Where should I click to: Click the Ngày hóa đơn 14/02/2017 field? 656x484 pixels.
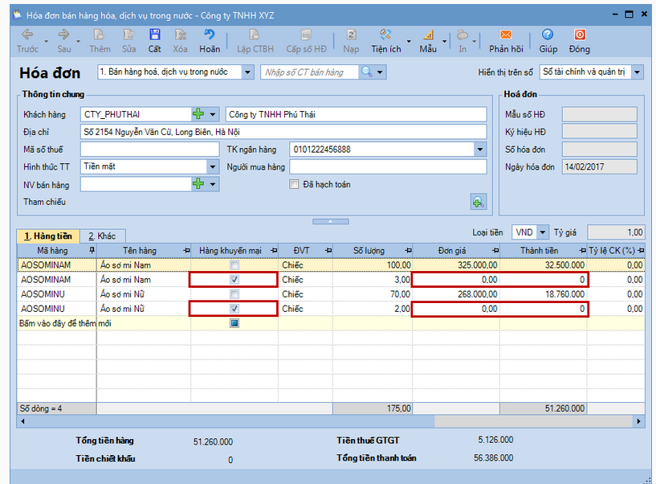tap(599, 166)
